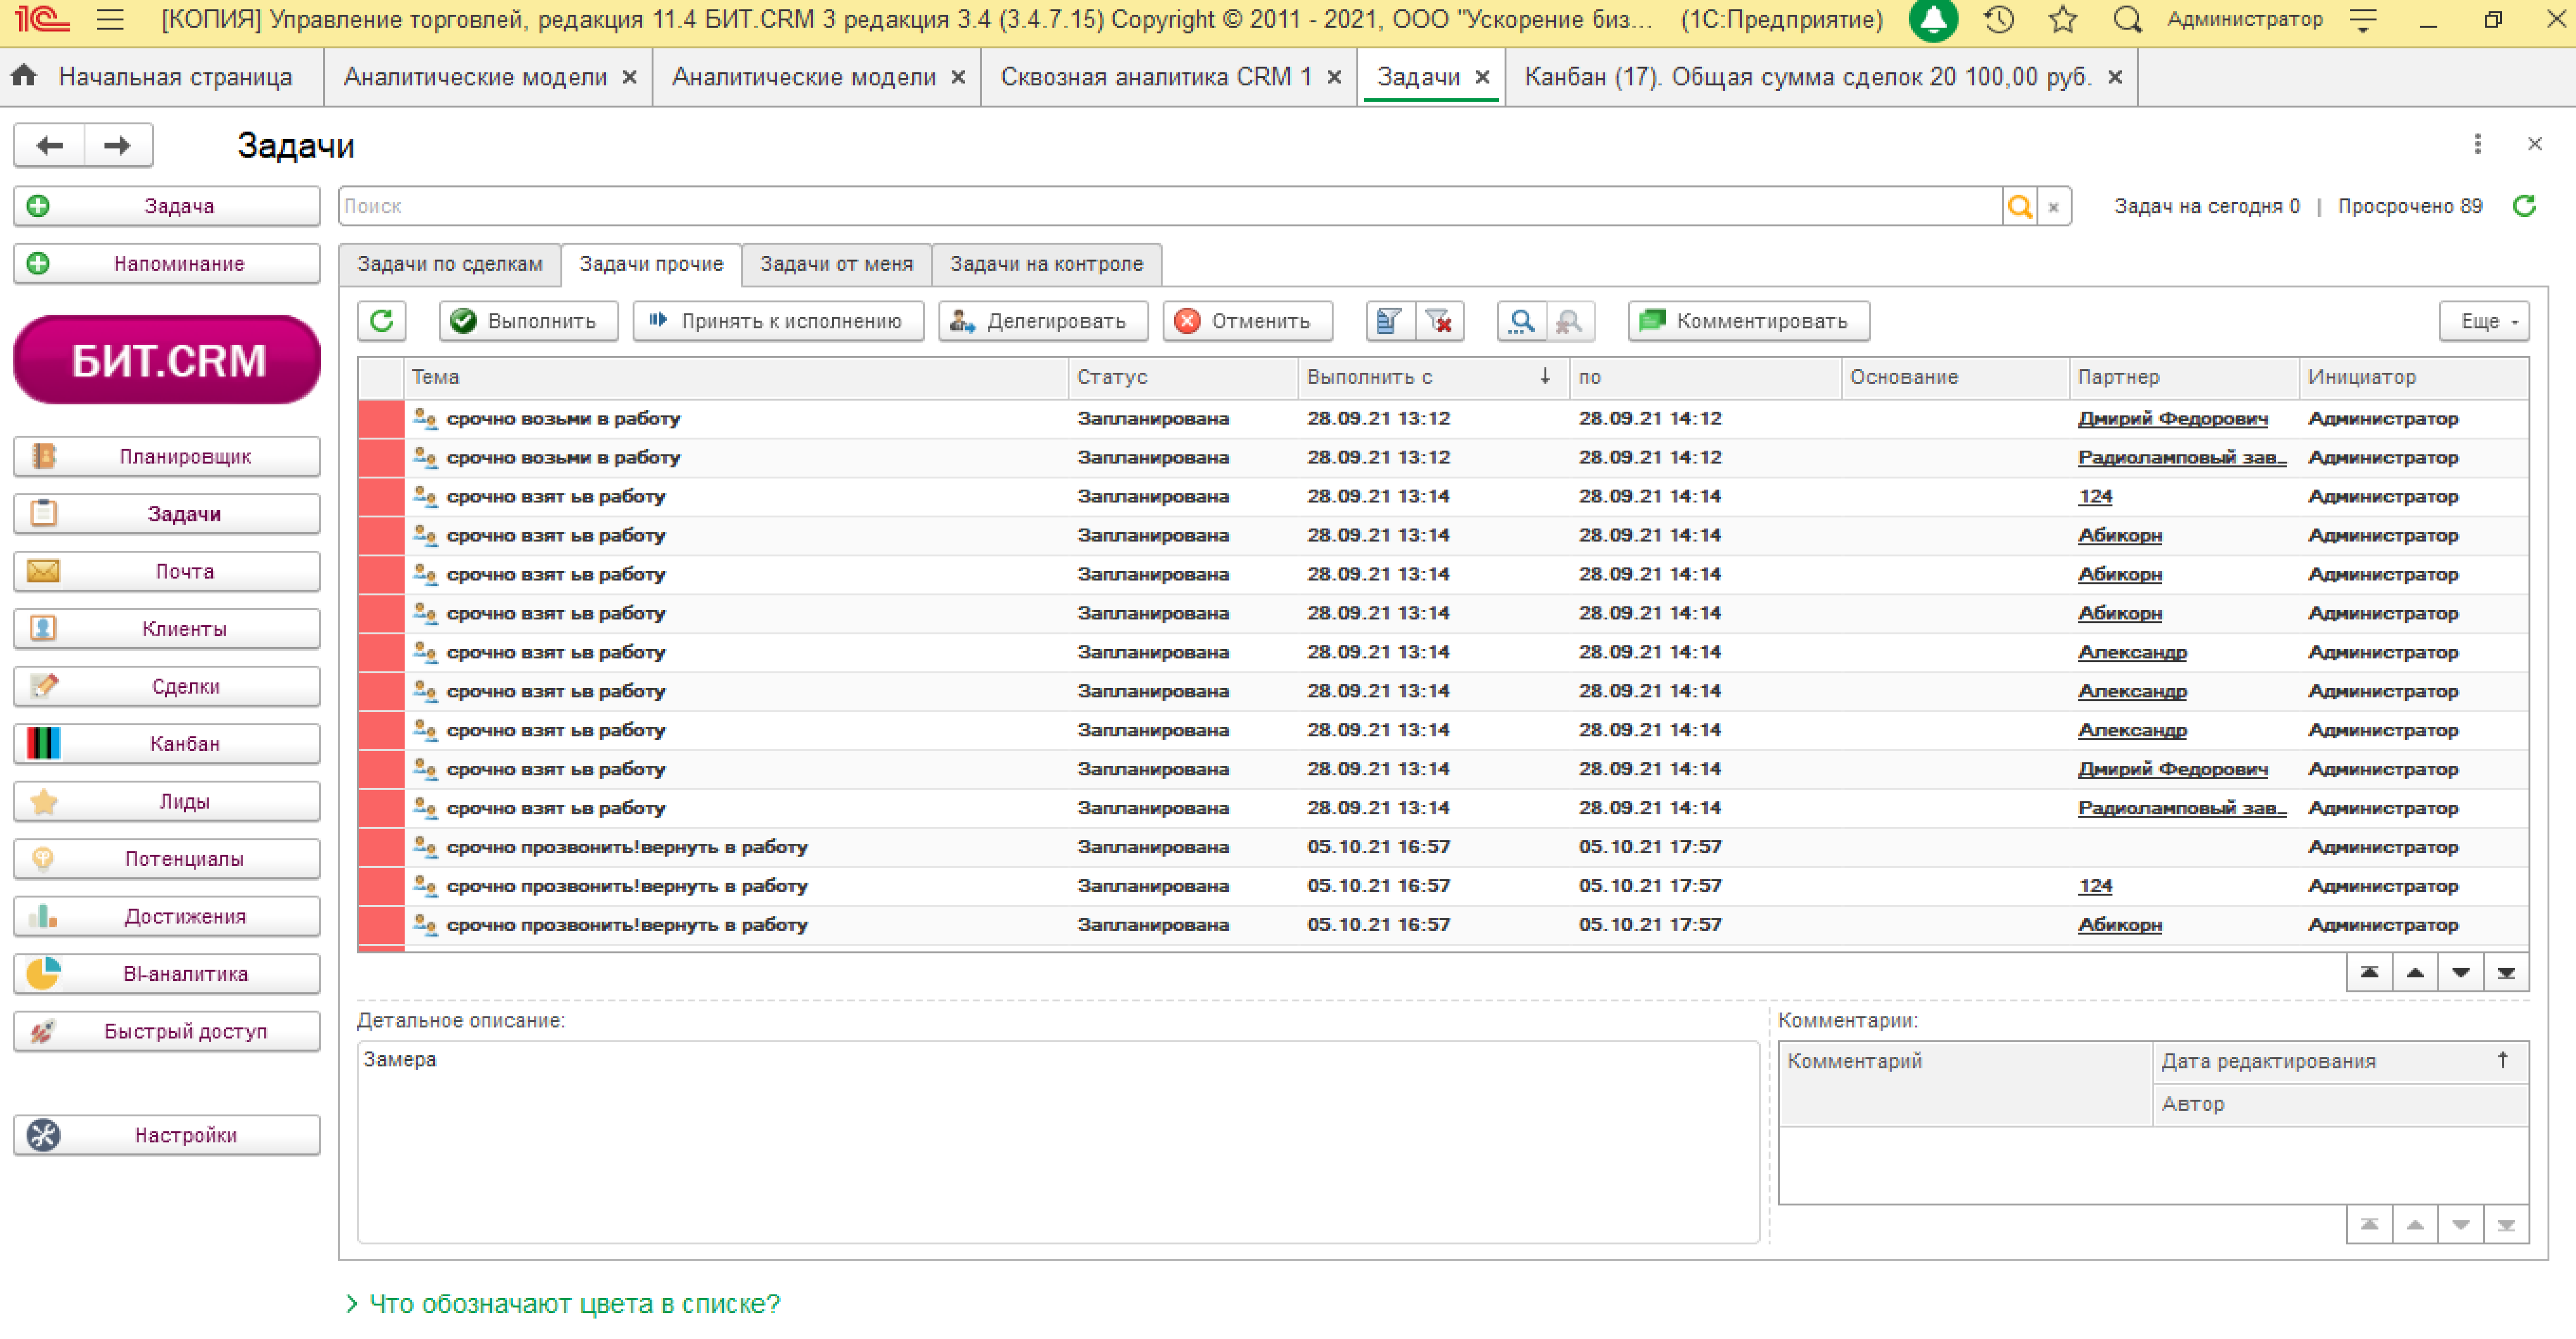Close the Сквозная аналитика CRM 1 tab
Viewport: 2576px width, 1339px height.
(1334, 77)
